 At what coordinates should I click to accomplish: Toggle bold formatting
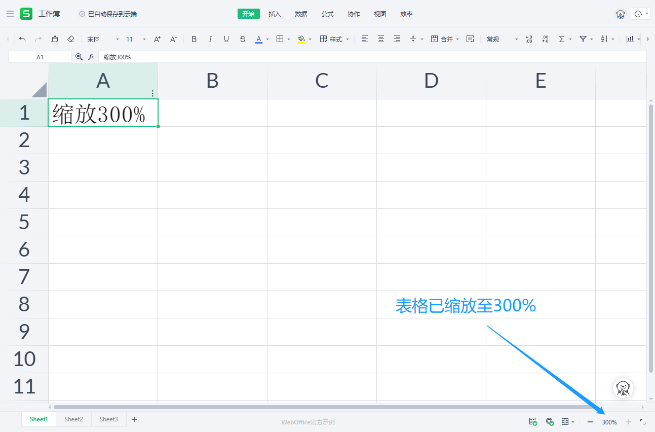coord(194,39)
